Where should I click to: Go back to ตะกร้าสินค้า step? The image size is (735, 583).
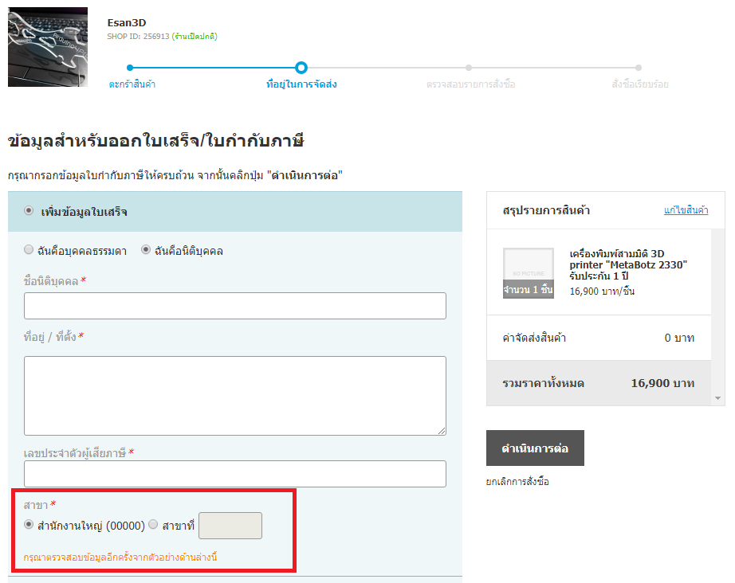[x=132, y=84]
